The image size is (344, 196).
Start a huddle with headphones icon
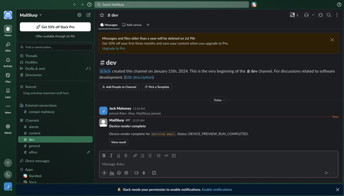[x=306, y=15]
